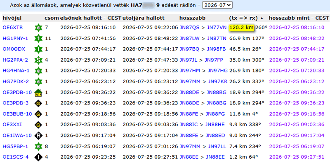Sort by the csom column header
This screenshot has height=162, width=330.
52,18
